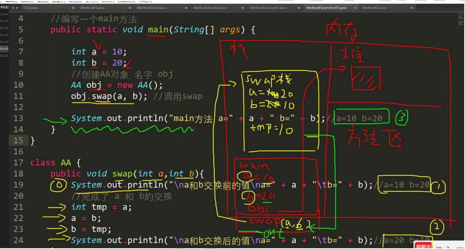
Task: Open the MethodDetail.java tab
Action: tap(151, 7)
